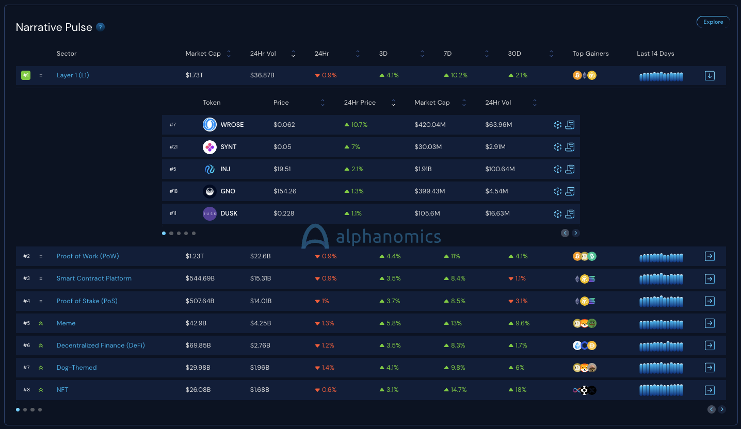The height and width of the screenshot is (429, 741).
Task: Click the network graph icon in GNO row
Action: tap(557, 191)
